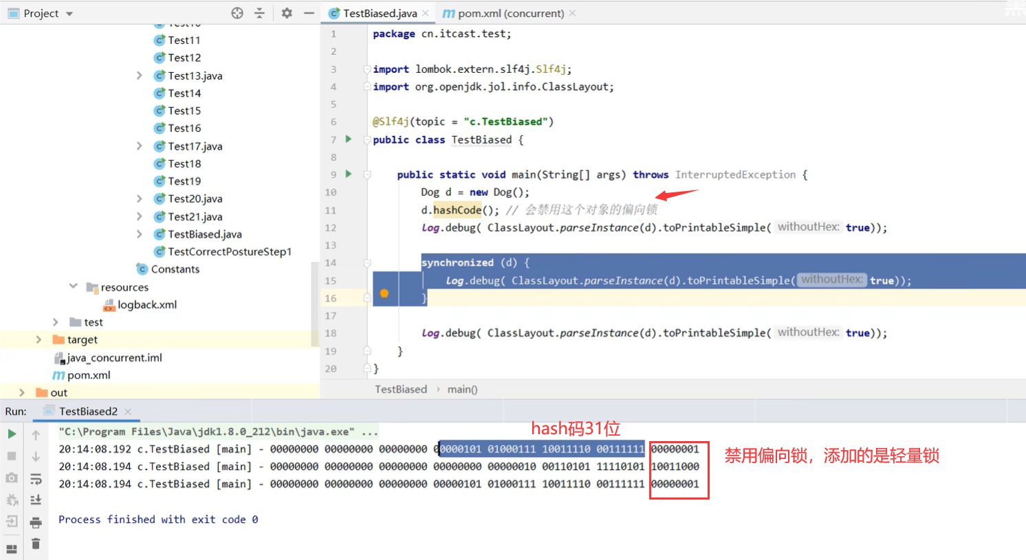Click Slf4j annotation on line 6
The height and width of the screenshot is (560, 1026).
(391, 122)
